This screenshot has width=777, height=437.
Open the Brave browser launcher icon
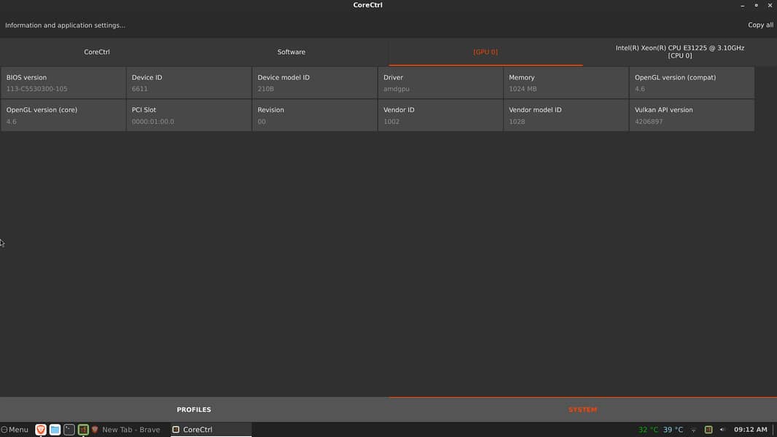[41, 430]
